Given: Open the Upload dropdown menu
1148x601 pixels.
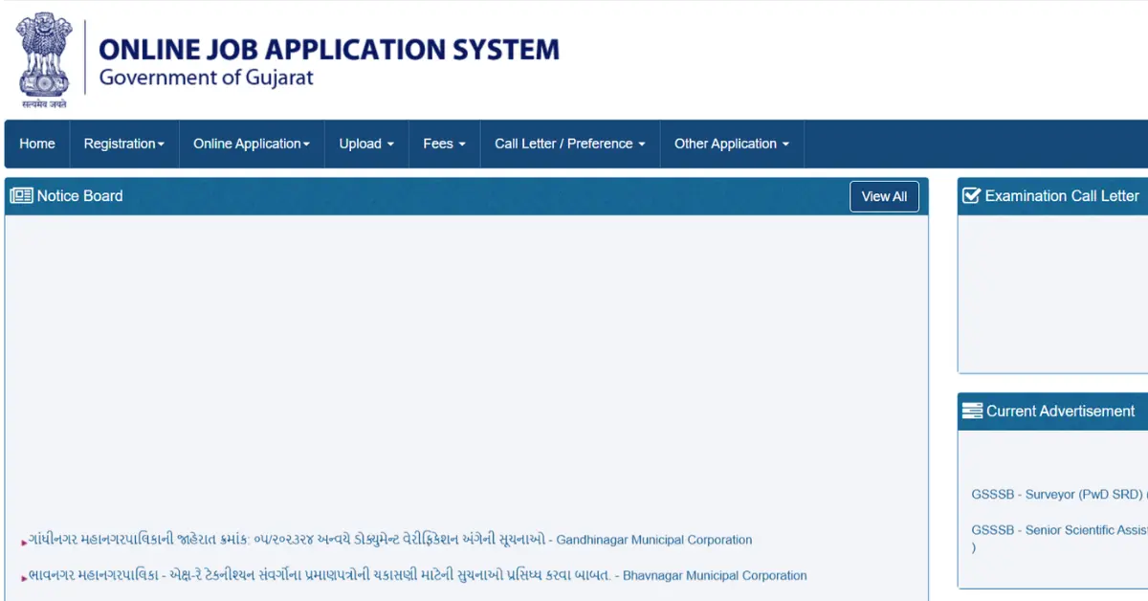Looking at the screenshot, I should [x=366, y=144].
